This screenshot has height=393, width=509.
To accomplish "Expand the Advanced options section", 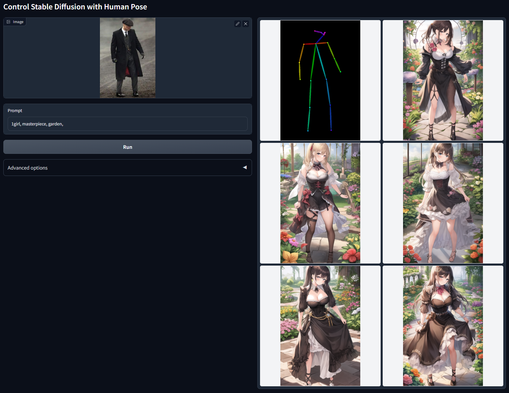I will [x=128, y=168].
